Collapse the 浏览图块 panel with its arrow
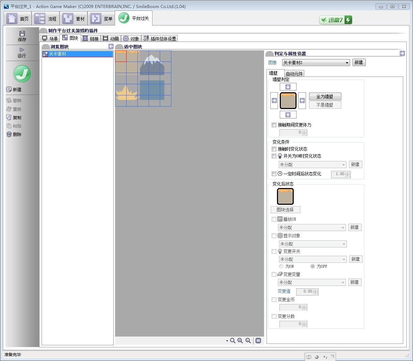This screenshot has width=413, height=361. [111, 46]
